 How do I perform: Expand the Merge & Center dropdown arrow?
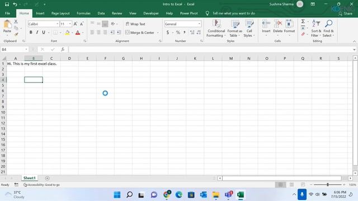pyautogui.click(x=158, y=33)
